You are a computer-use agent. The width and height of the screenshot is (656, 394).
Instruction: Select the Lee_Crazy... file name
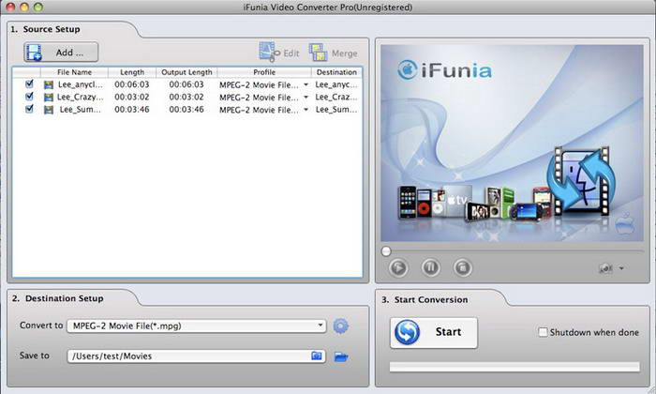[x=80, y=98]
